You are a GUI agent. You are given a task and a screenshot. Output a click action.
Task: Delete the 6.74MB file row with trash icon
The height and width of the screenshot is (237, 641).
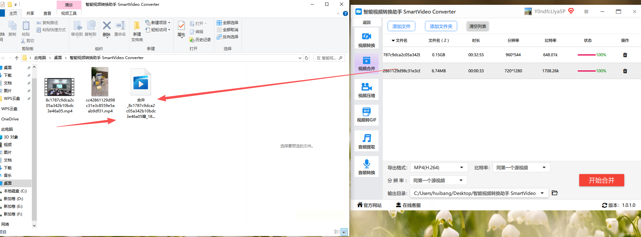pos(625,71)
